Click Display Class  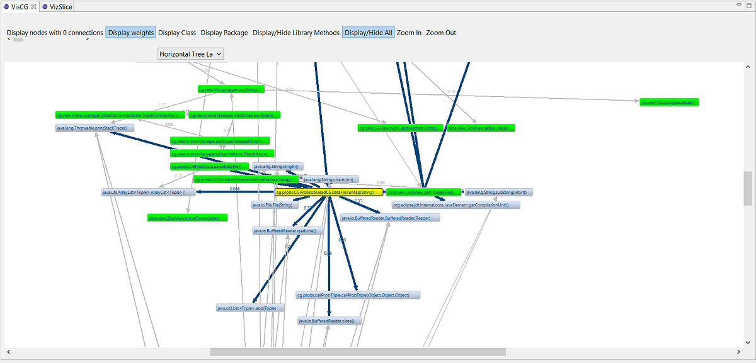pos(177,32)
